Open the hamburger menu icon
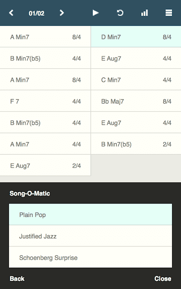The height and width of the screenshot is (289, 181). (x=169, y=13)
